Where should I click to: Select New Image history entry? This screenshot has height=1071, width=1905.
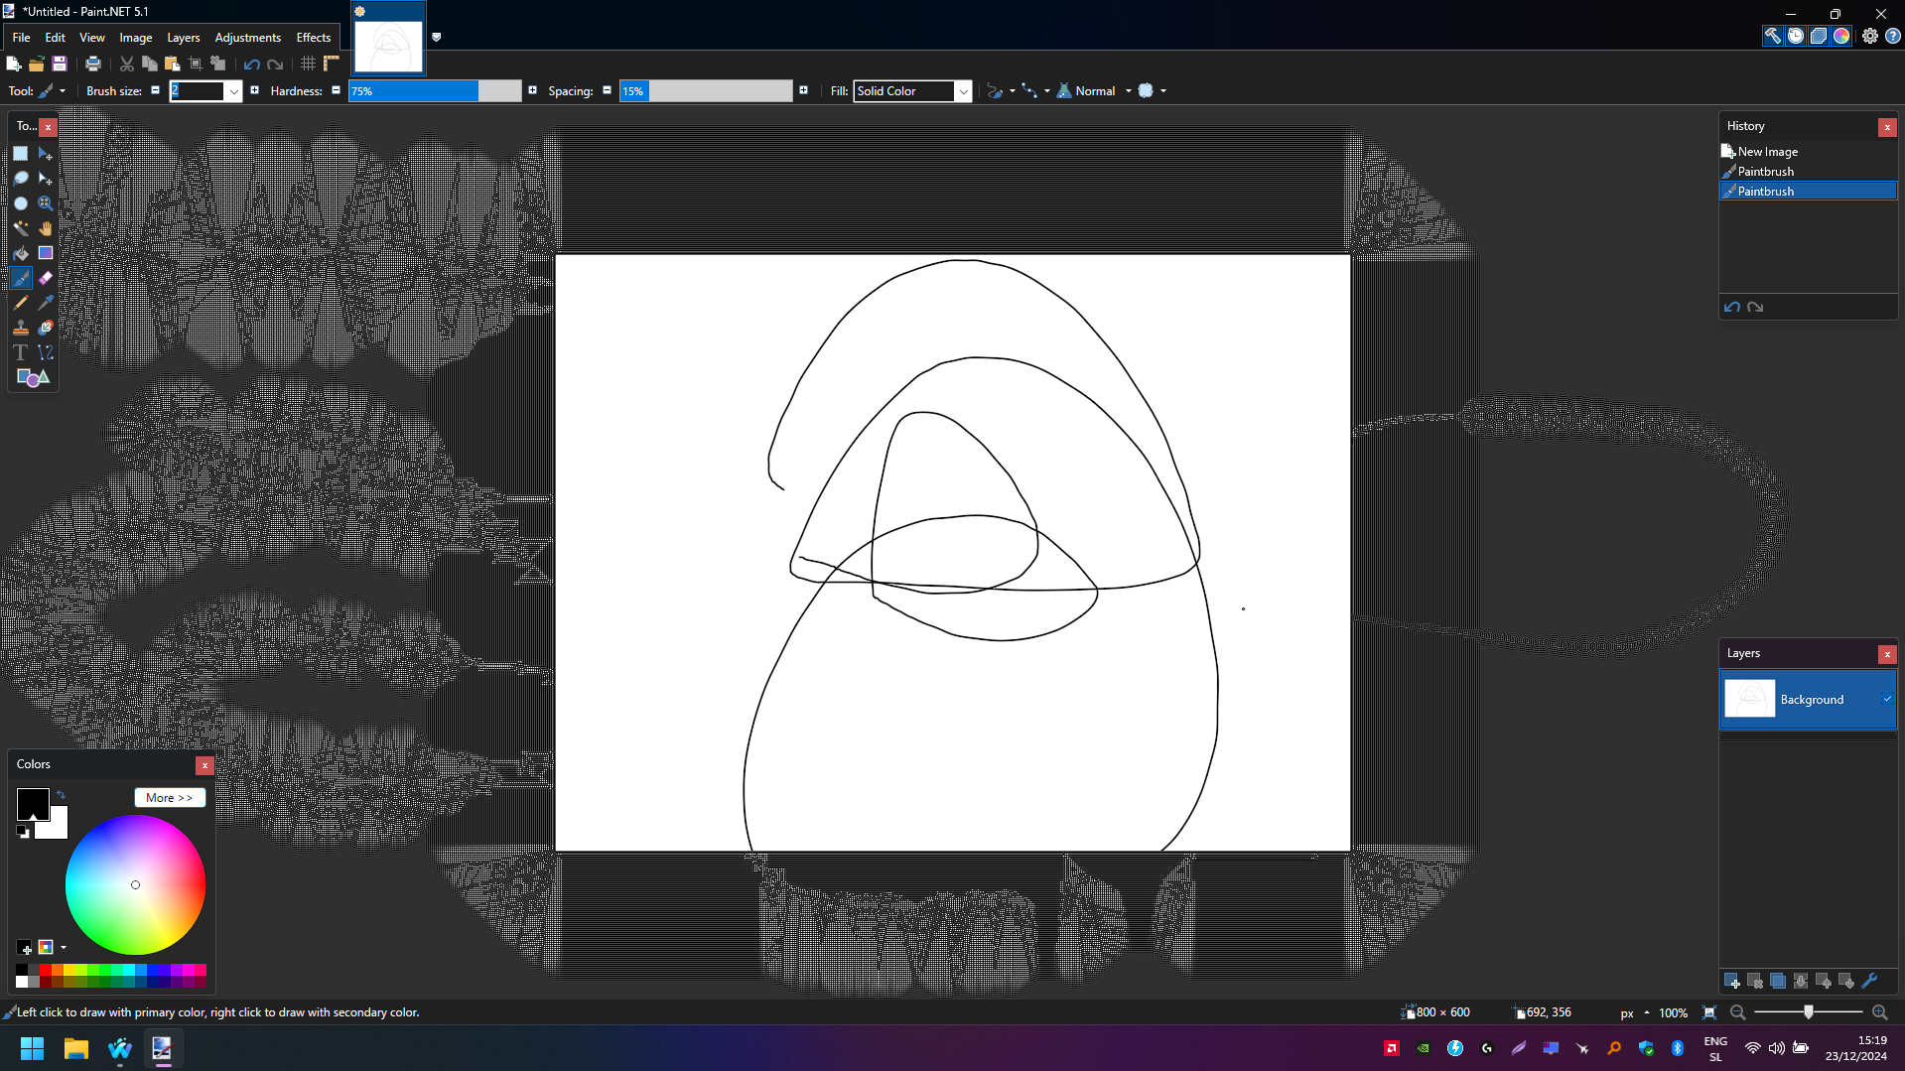(1808, 152)
